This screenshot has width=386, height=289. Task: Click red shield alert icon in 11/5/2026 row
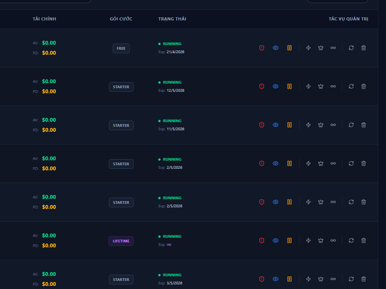click(262, 125)
